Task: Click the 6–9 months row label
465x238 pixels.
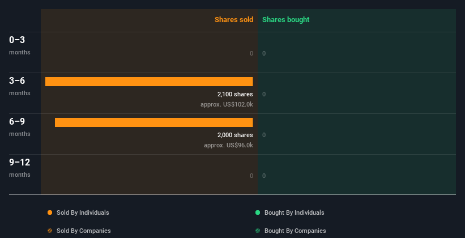Action: coord(20,127)
